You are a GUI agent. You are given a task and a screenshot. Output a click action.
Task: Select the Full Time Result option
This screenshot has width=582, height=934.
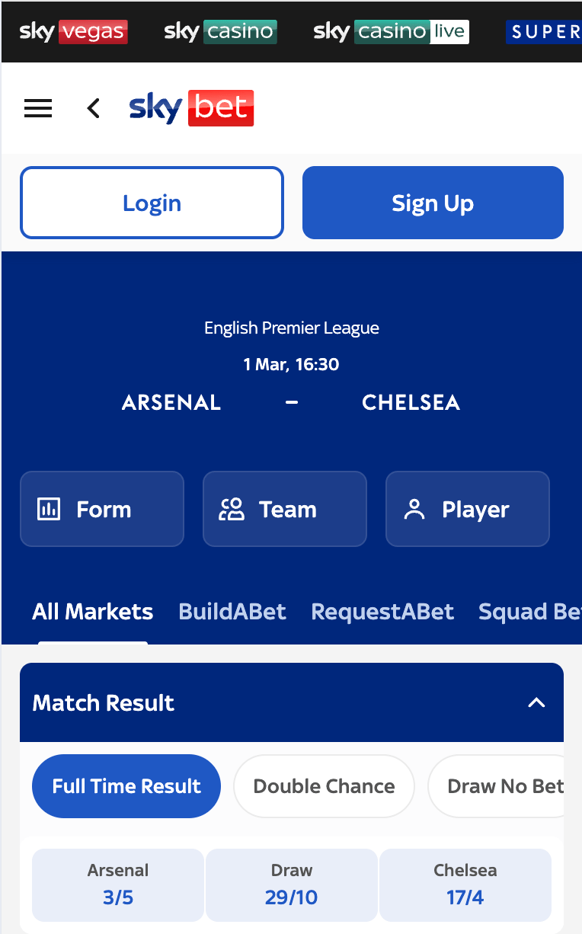pyautogui.click(x=126, y=786)
